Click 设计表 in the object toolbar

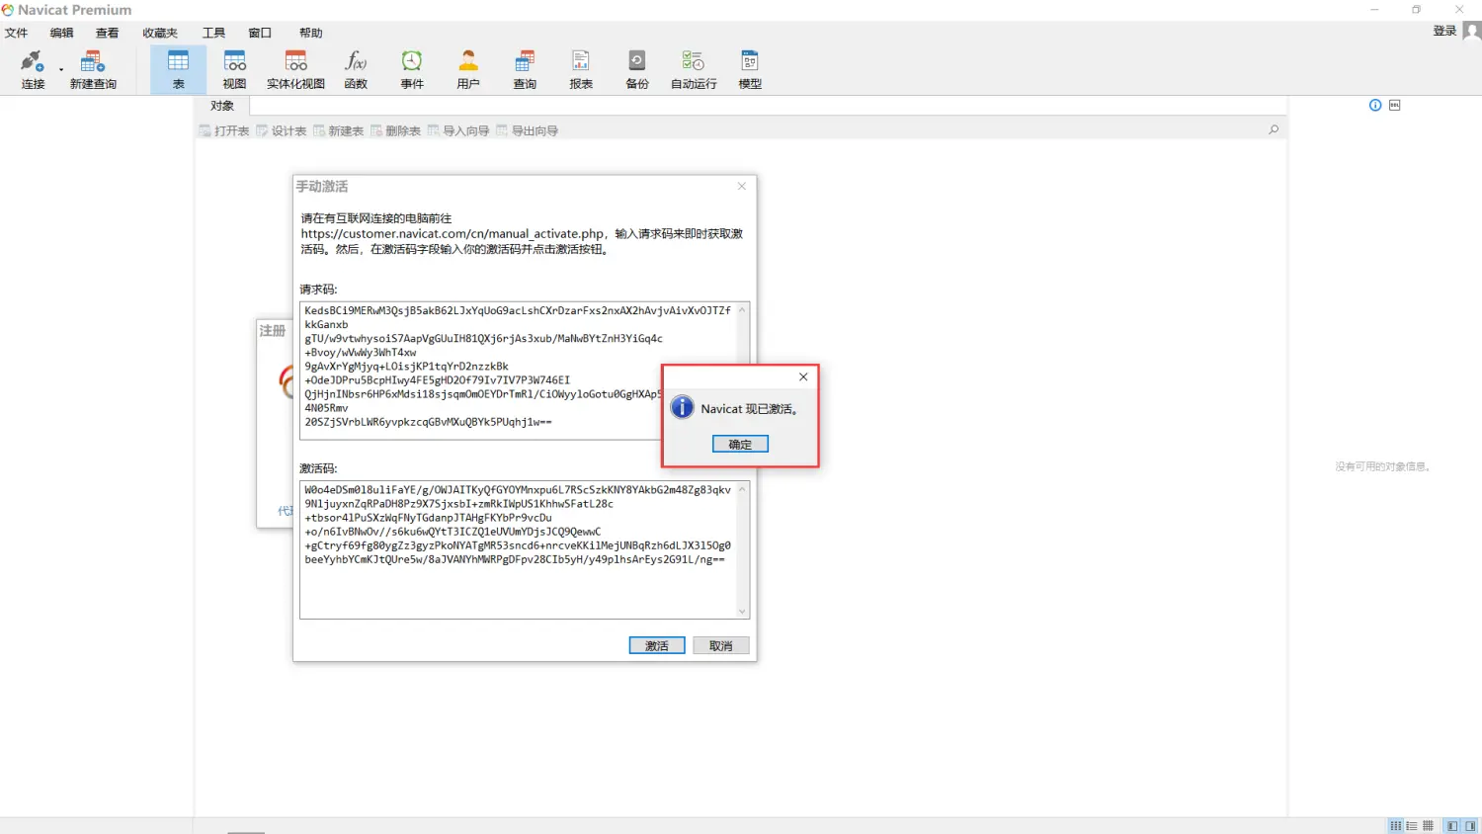click(282, 130)
